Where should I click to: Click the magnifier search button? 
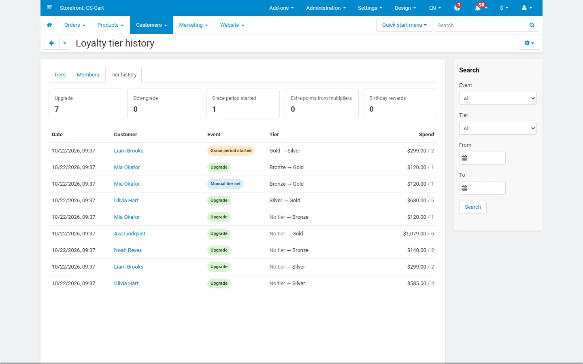[x=532, y=25]
